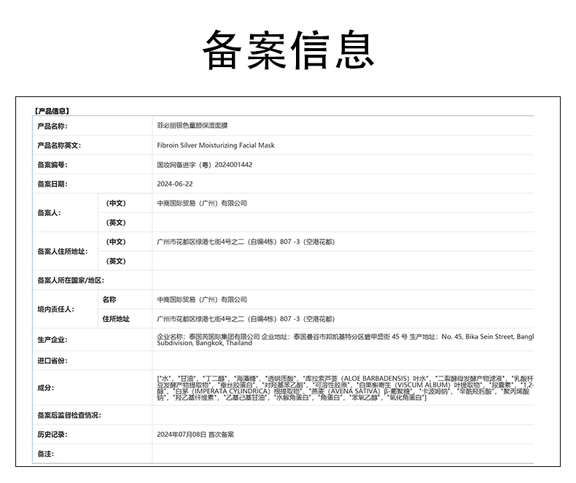576x483 pixels.
Task: Click (中文) in the 备案人住所地址 row
Action: 116,242
